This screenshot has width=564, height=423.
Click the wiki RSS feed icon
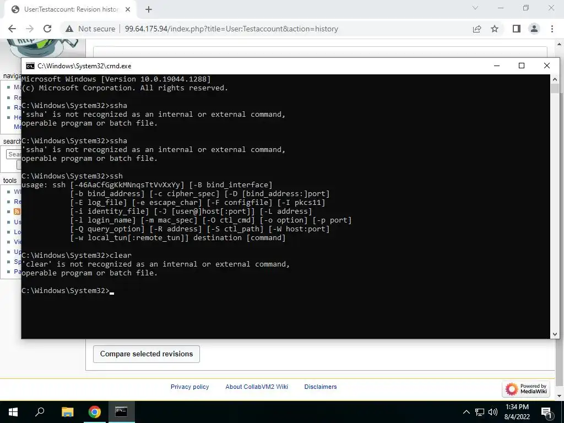coord(17,211)
